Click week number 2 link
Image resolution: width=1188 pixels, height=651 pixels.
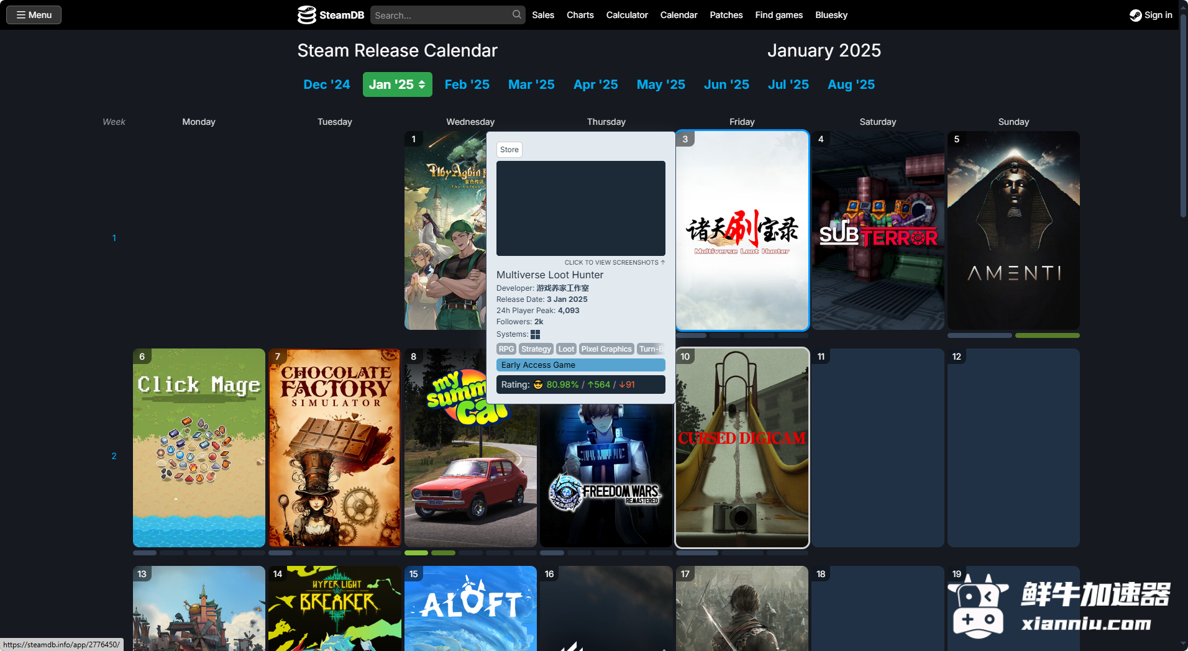[x=114, y=456]
